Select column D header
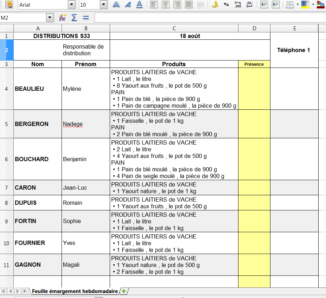This screenshot has width=326, height=298. [254, 28]
